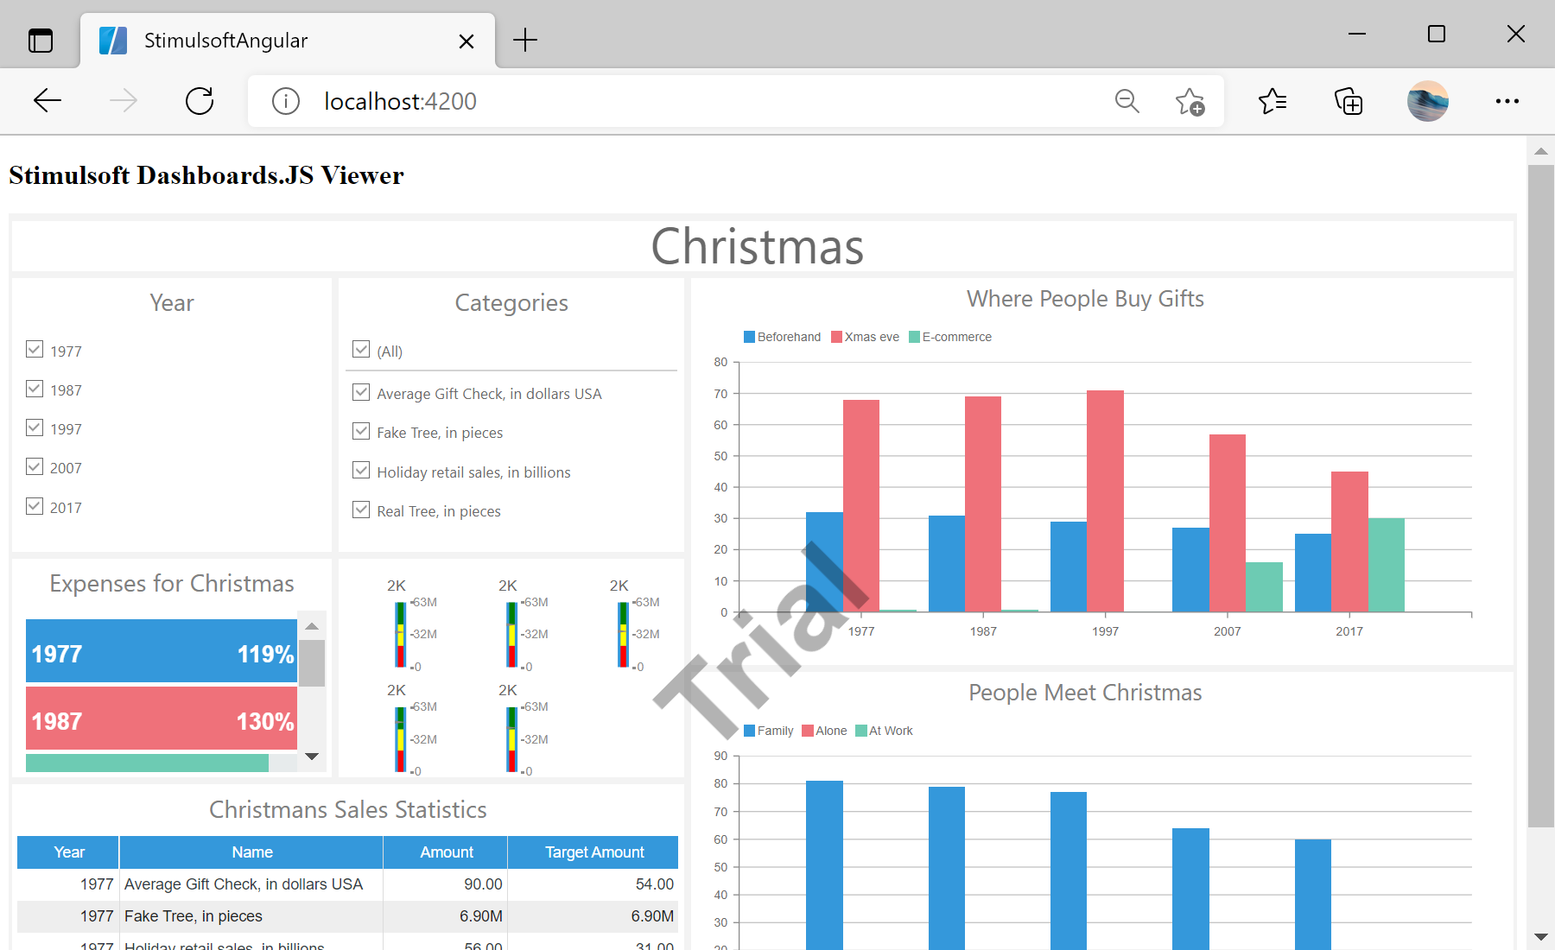Click the zoom magnifier icon in address bar

[1127, 101]
